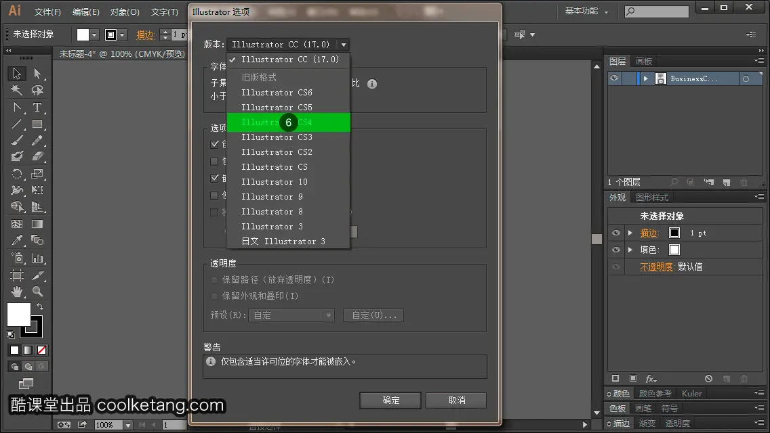
Task: Select the Rectangle tool
Action: [37, 124]
